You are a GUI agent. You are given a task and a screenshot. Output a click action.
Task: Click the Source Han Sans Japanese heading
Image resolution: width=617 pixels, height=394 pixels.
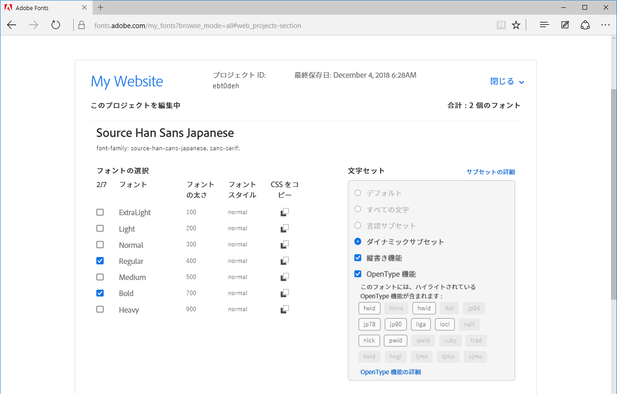[165, 133]
